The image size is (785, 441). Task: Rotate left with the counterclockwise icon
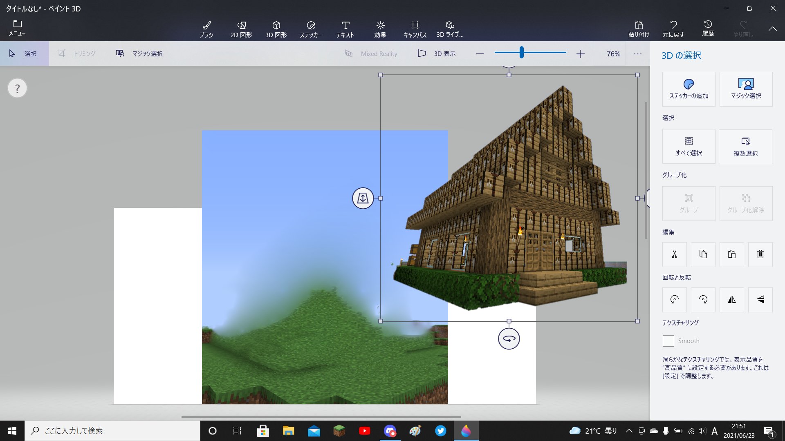675,300
